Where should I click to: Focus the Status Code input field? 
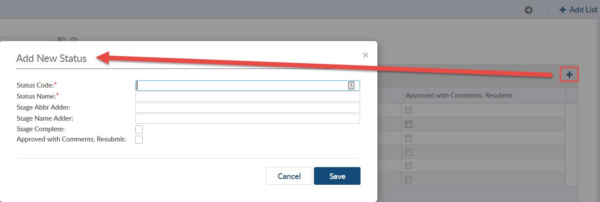(x=247, y=85)
